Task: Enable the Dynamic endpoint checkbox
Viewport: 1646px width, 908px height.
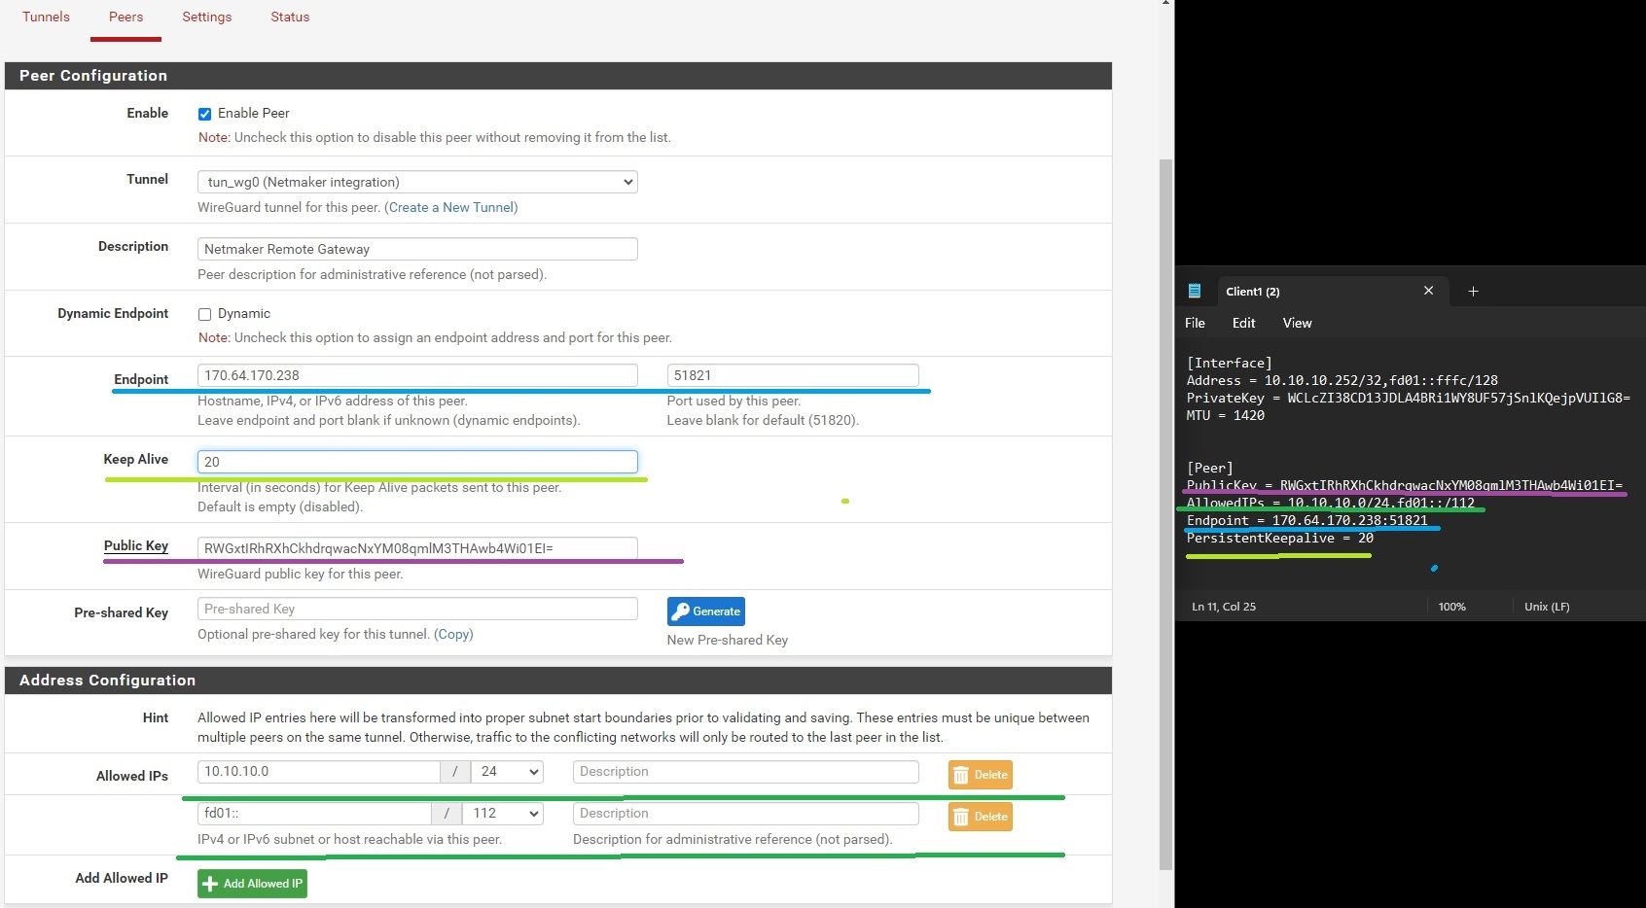Action: pyautogui.click(x=204, y=314)
